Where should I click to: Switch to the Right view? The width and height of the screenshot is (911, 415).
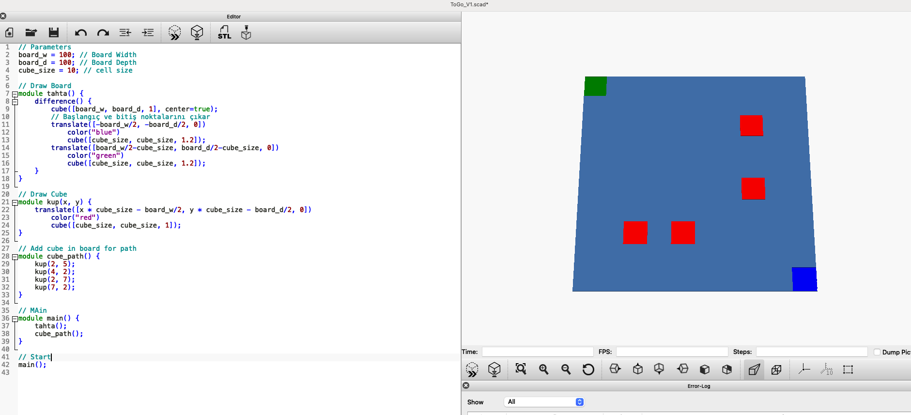click(x=615, y=369)
